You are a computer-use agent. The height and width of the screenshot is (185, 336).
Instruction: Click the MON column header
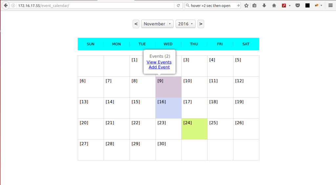click(x=116, y=44)
